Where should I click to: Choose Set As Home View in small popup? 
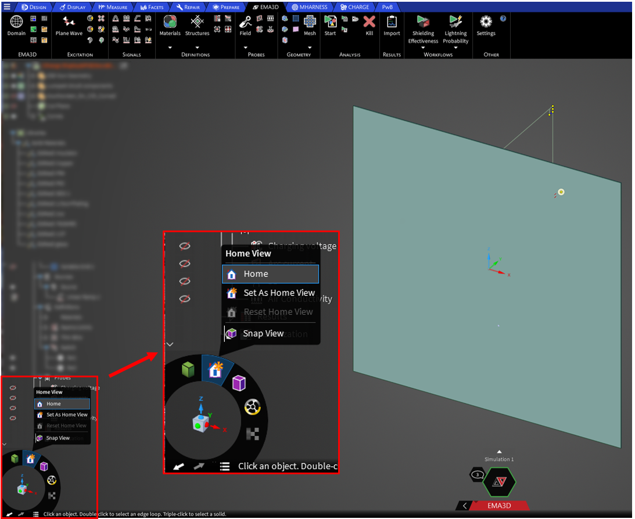pyautogui.click(x=67, y=415)
